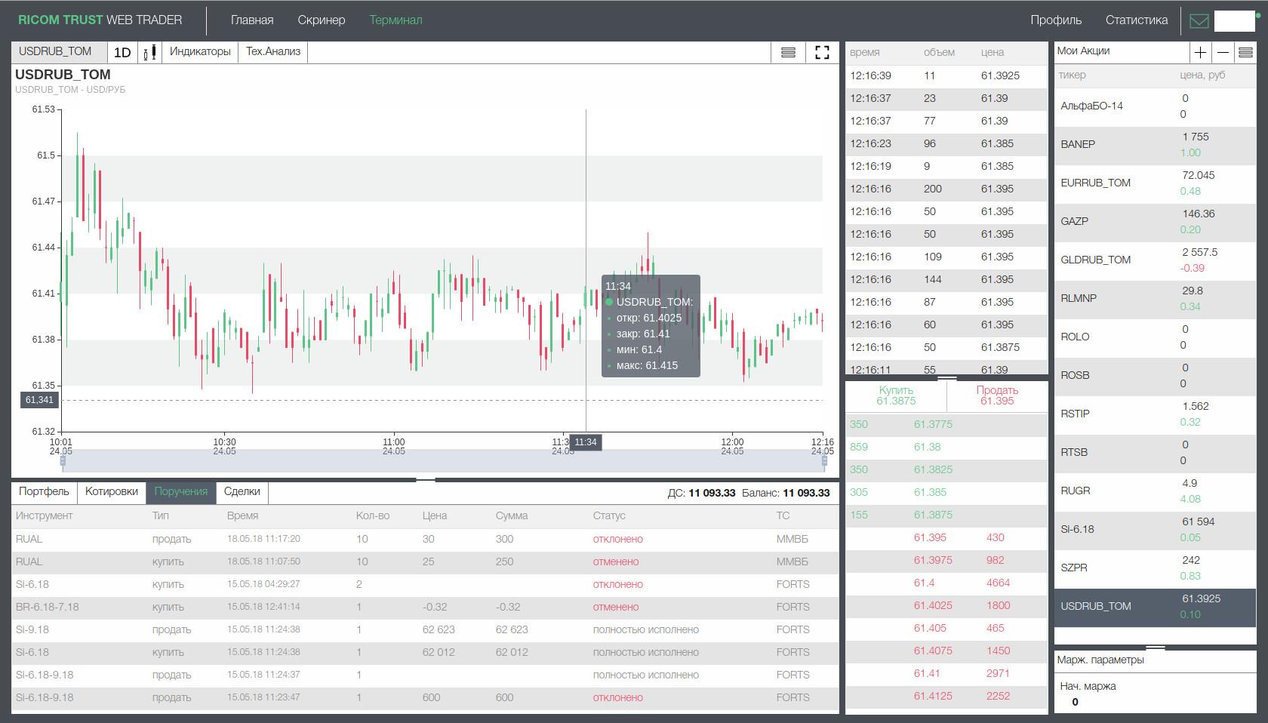1268x723 pixels.
Task: Open the Тех.Анализ tool
Action: pos(272,52)
